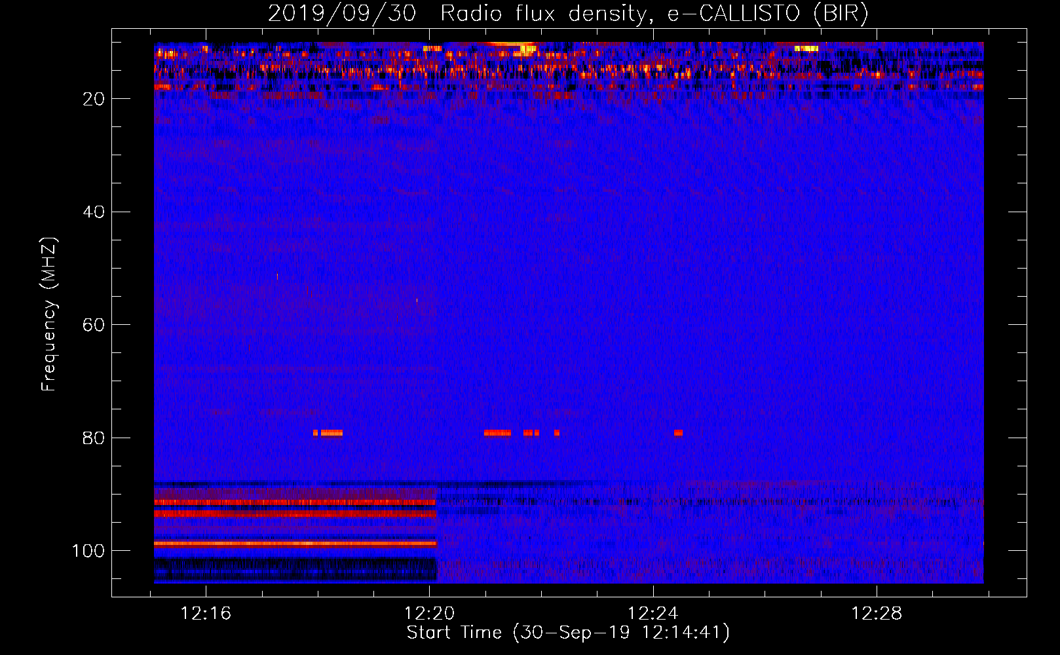Screen dimensions: 1060x655
Task: Click the 40 frequency tick label
Action: tap(94, 212)
